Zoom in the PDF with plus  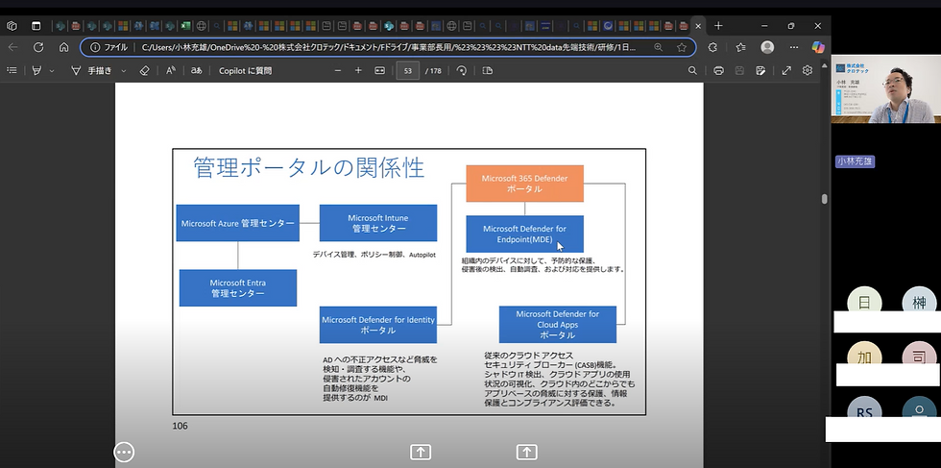[x=358, y=70]
